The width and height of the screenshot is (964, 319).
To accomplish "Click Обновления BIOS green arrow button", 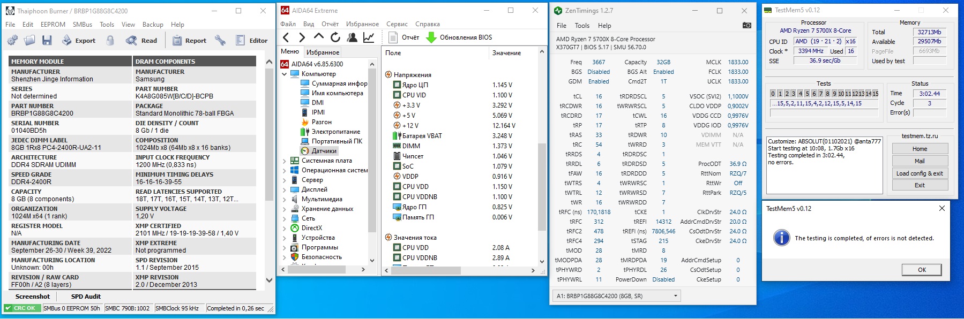I will 459,37.
